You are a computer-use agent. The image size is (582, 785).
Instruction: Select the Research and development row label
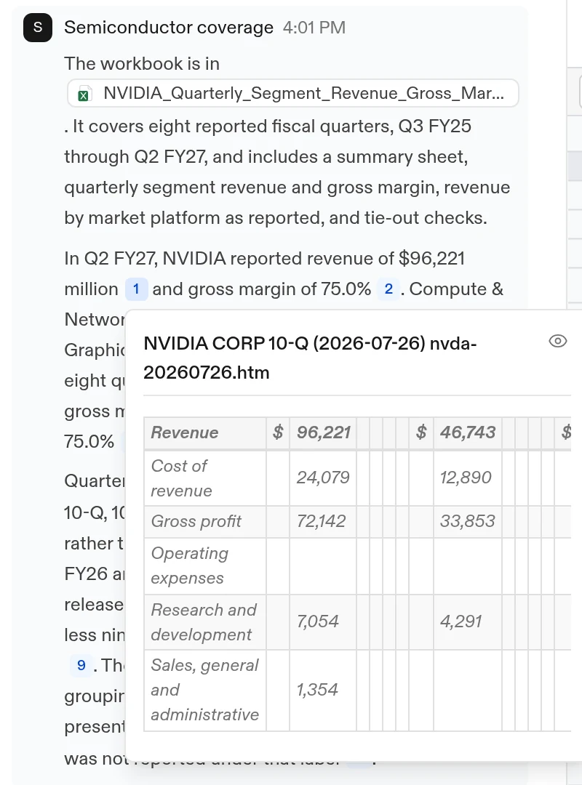tap(205, 622)
